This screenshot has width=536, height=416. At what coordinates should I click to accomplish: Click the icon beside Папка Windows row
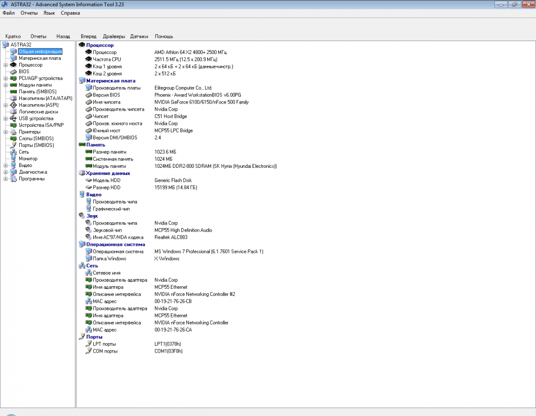point(88,259)
